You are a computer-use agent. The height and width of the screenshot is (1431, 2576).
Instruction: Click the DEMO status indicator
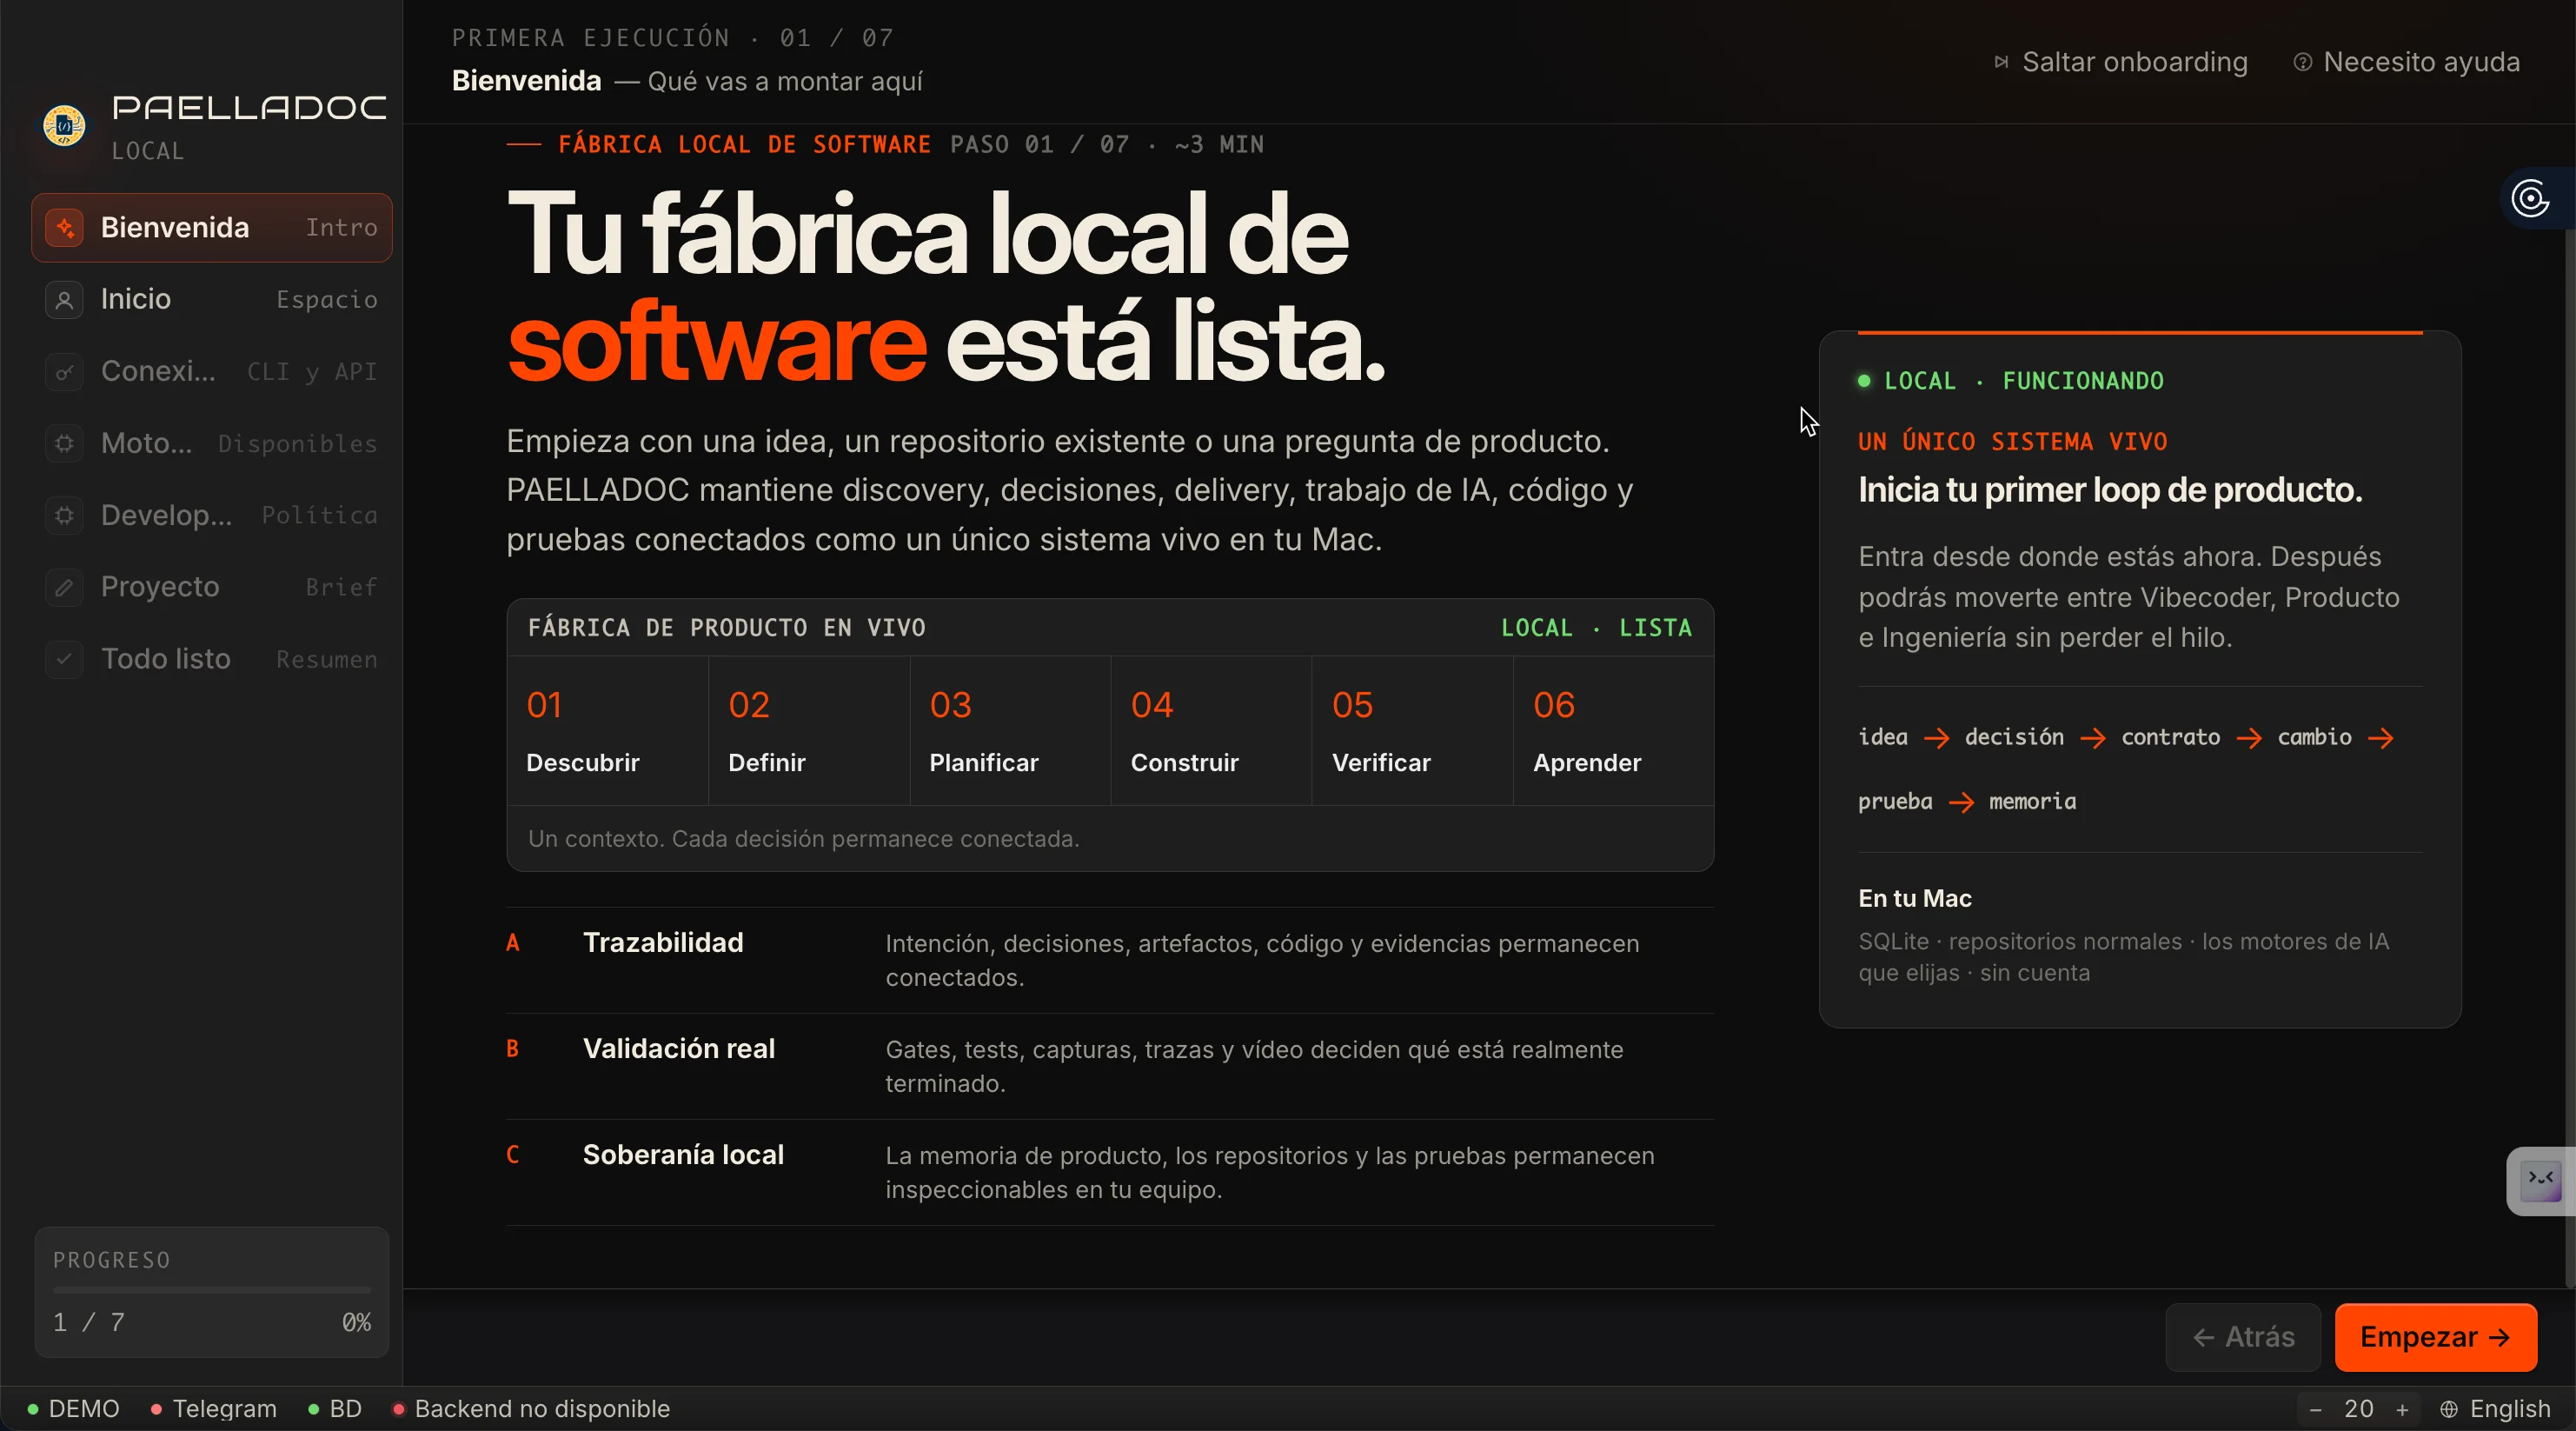(73, 1409)
